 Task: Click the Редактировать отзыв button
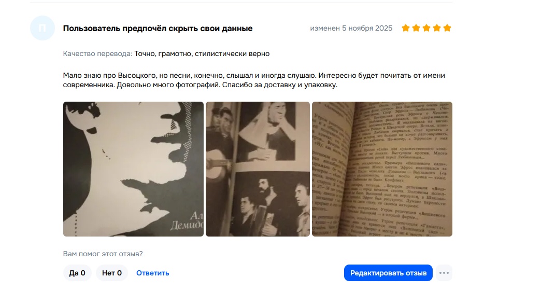pos(388,273)
